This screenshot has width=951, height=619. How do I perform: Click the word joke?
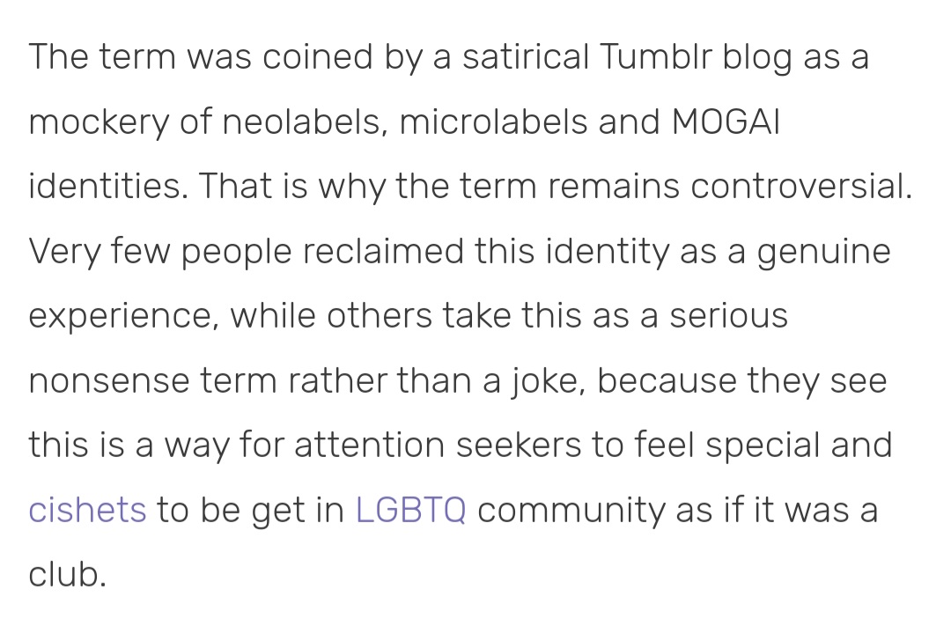click(x=549, y=380)
